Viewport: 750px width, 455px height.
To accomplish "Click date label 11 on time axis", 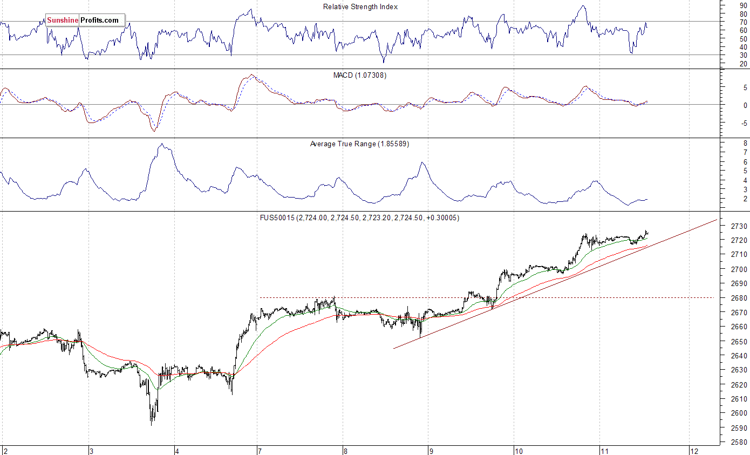I will tap(604, 451).
